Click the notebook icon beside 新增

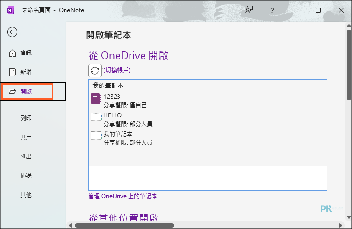(13, 72)
